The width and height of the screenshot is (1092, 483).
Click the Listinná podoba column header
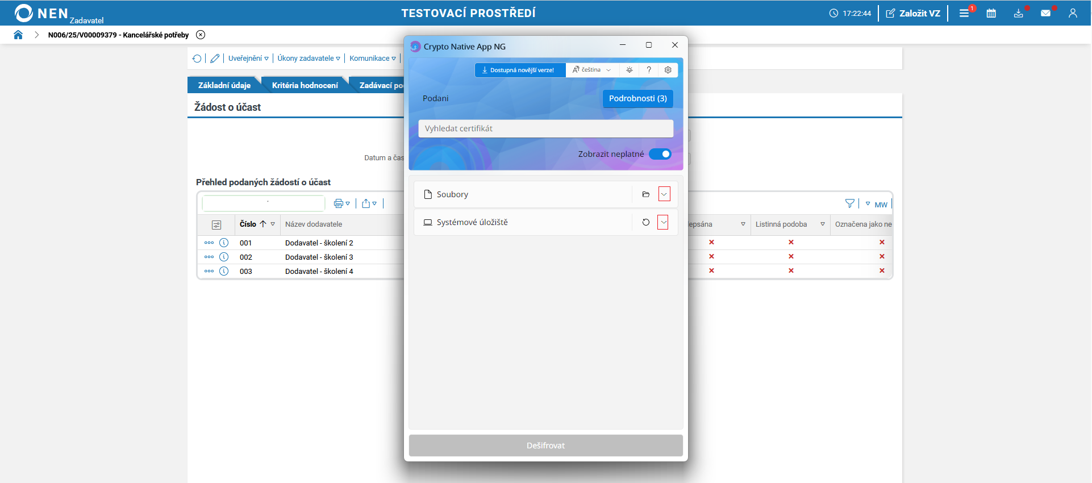tap(781, 224)
